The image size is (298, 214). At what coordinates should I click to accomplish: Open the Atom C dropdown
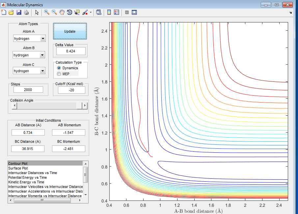42,71
